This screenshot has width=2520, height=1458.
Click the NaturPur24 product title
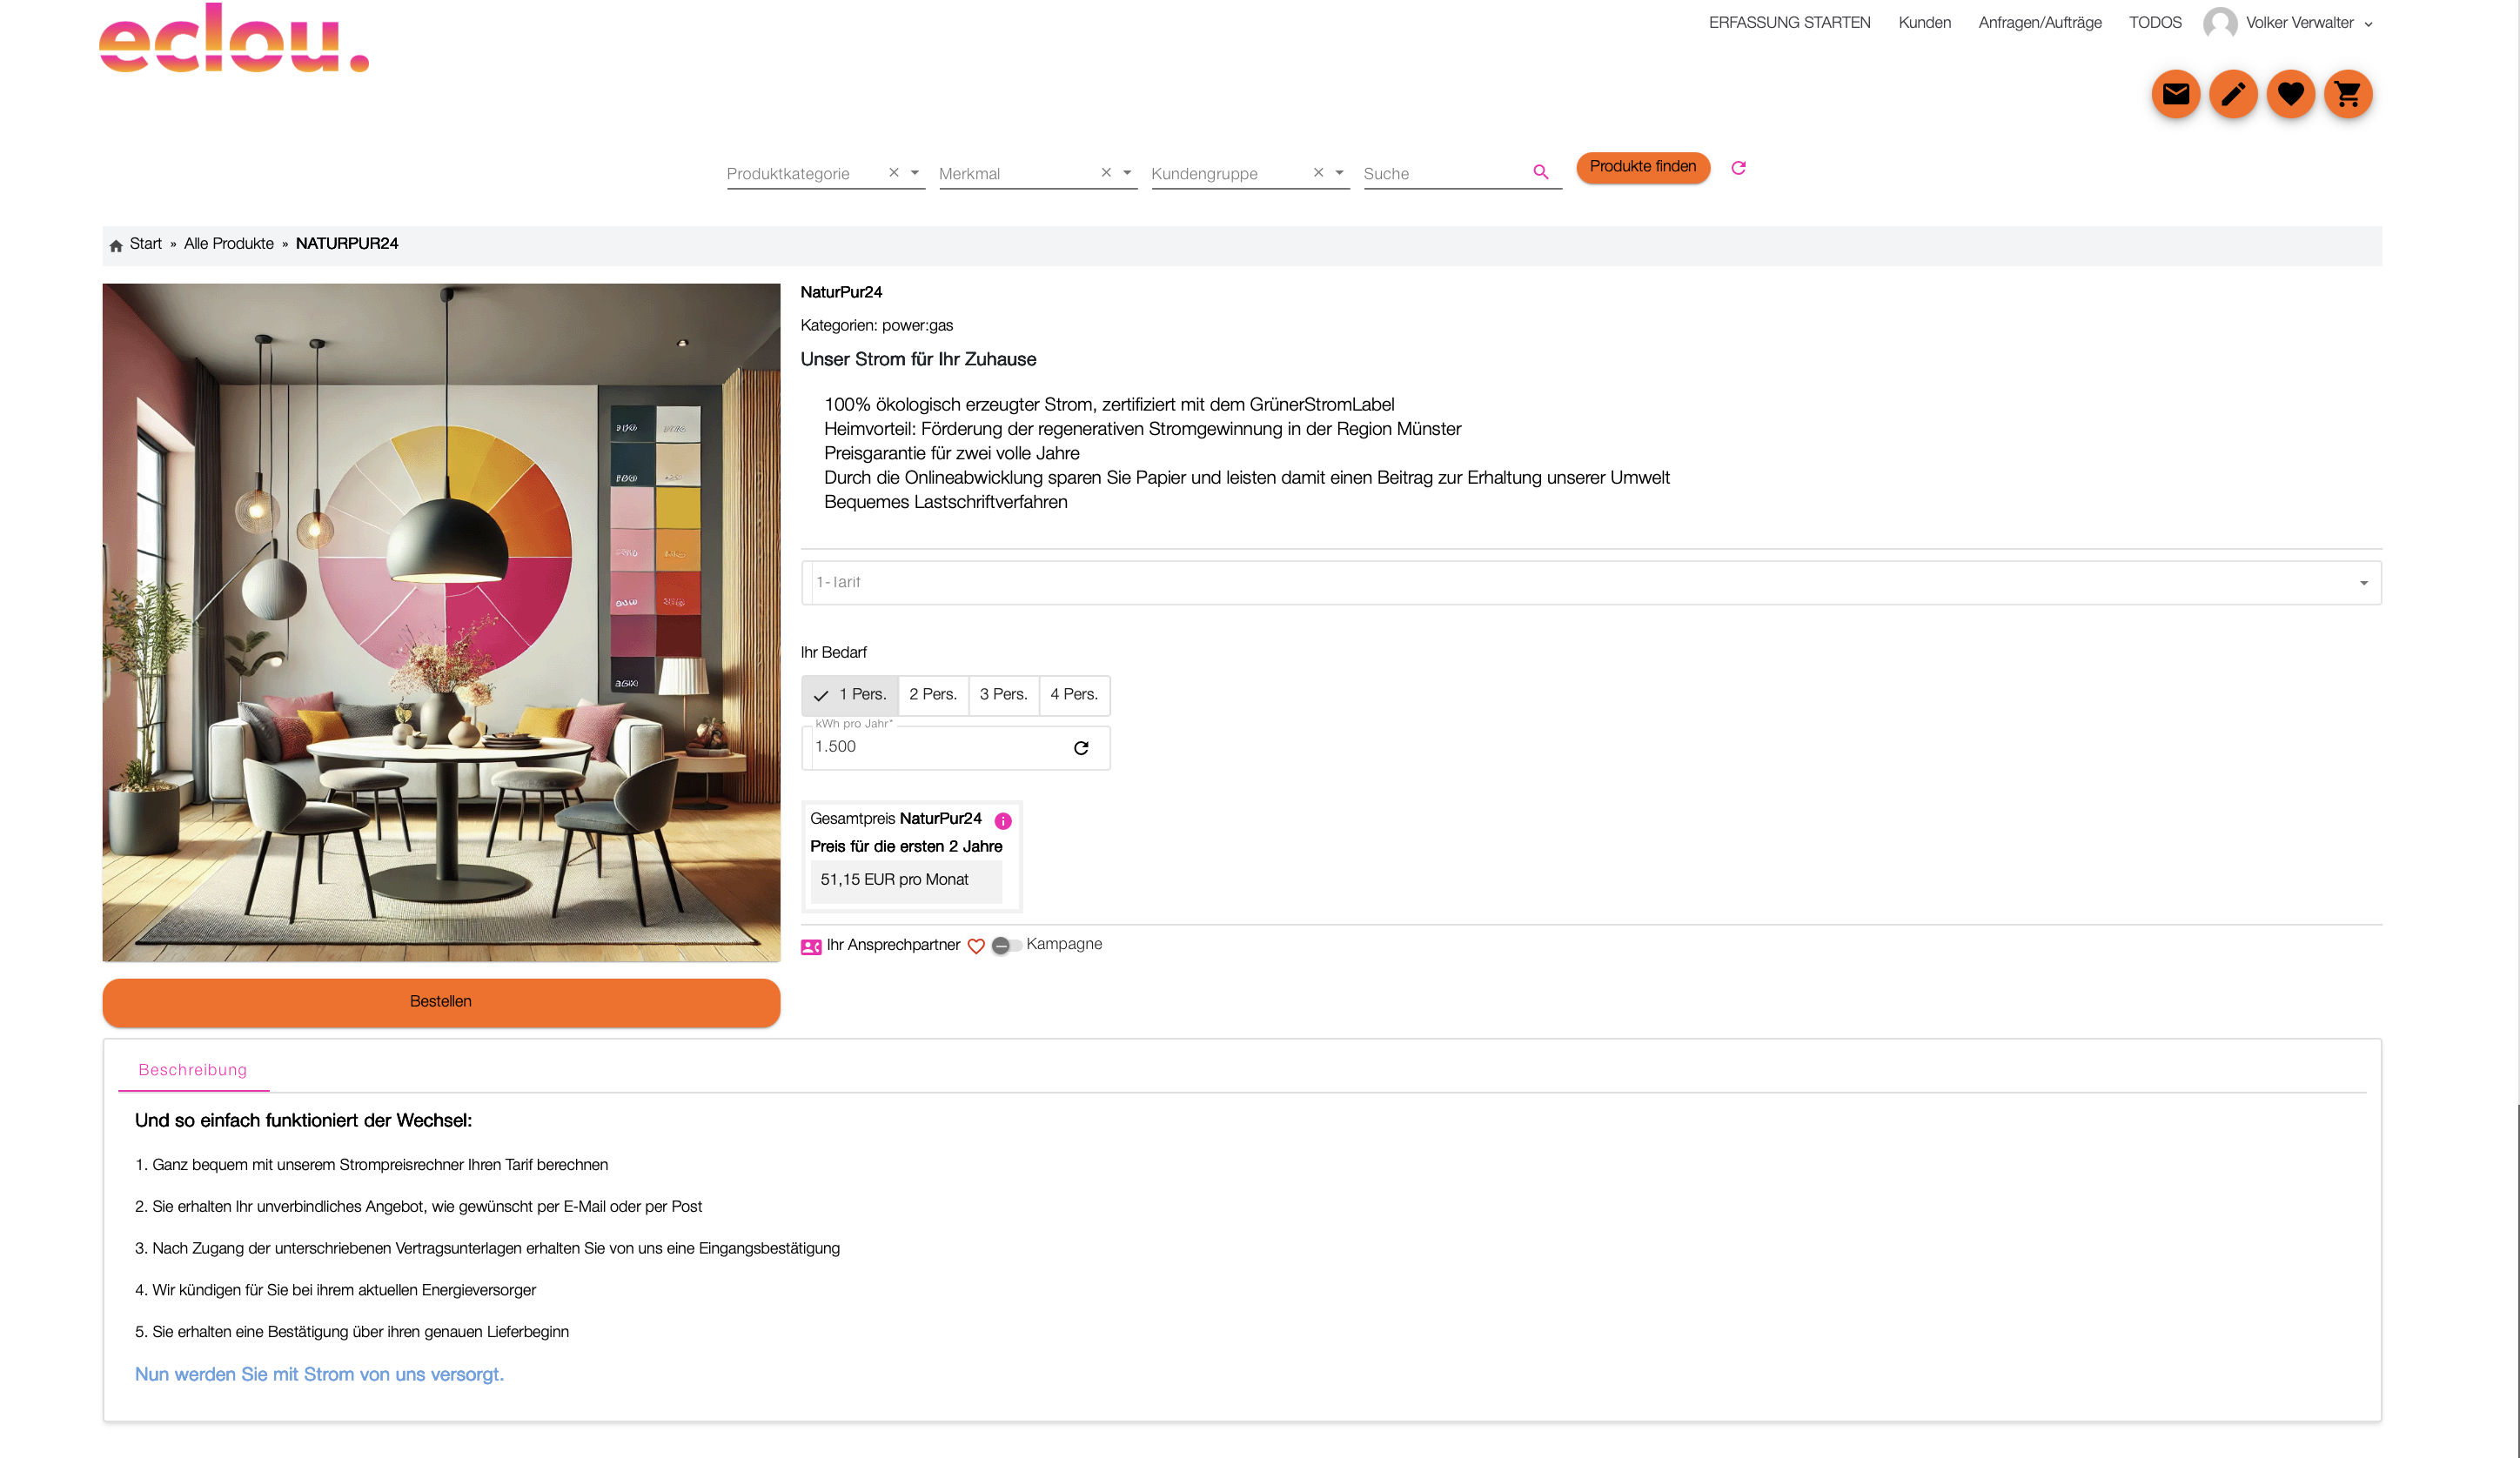[x=841, y=292]
